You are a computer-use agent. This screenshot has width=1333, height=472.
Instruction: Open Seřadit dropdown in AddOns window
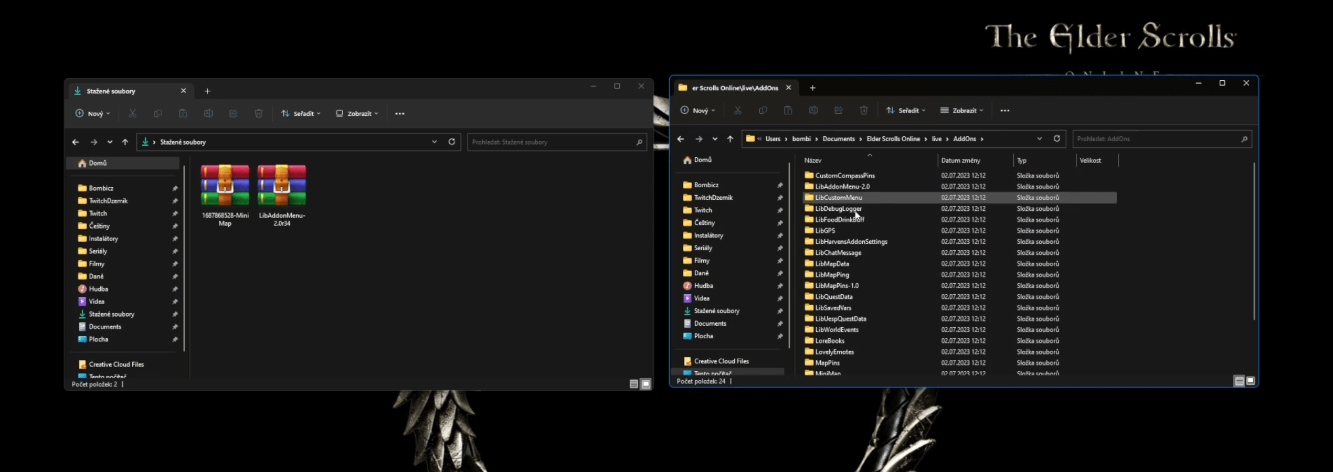906,111
